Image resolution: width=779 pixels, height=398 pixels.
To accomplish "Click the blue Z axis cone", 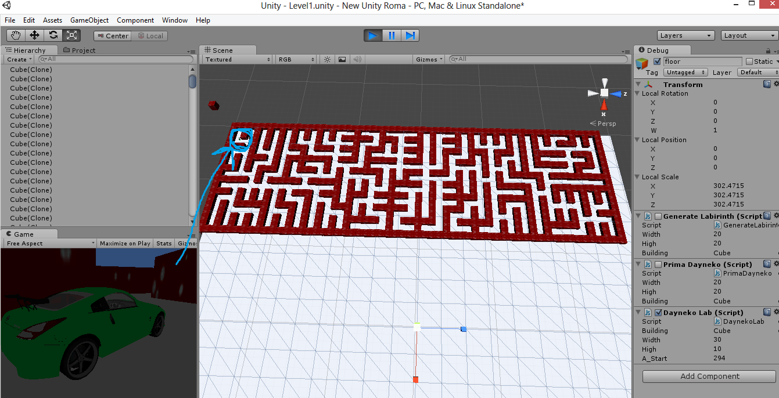I will pos(617,93).
